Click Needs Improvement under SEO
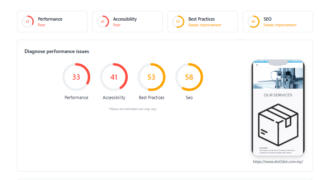 [280, 25]
